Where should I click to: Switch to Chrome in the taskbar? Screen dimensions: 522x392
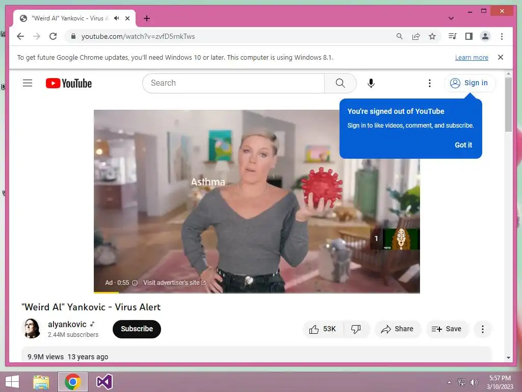click(72, 382)
